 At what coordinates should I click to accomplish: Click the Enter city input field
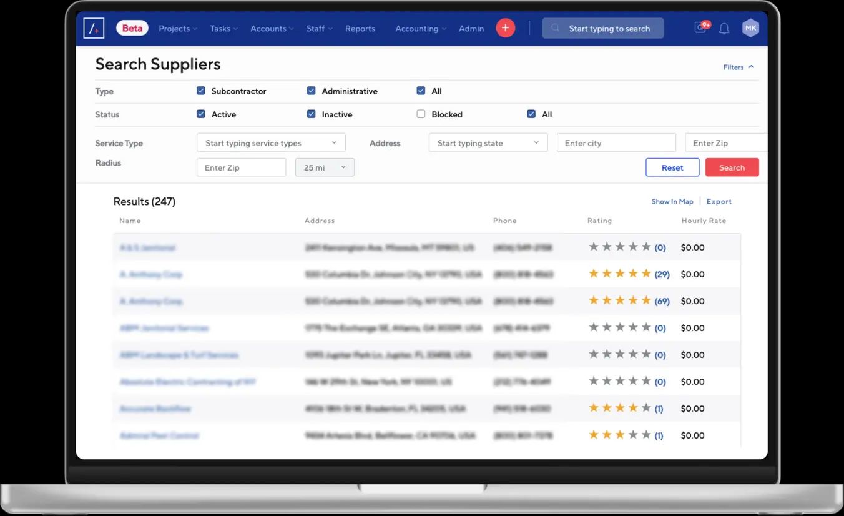(x=616, y=143)
